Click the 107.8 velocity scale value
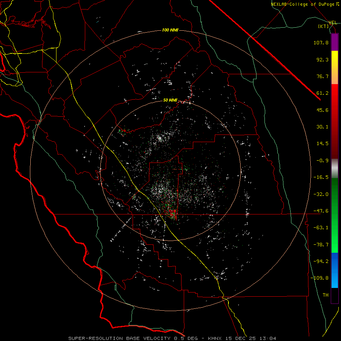Viewport: 341px width, 341px height. (321, 42)
